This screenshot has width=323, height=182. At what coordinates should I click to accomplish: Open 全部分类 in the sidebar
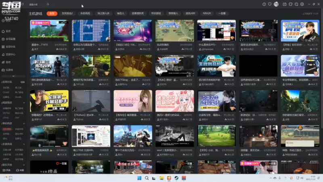coord(8,47)
